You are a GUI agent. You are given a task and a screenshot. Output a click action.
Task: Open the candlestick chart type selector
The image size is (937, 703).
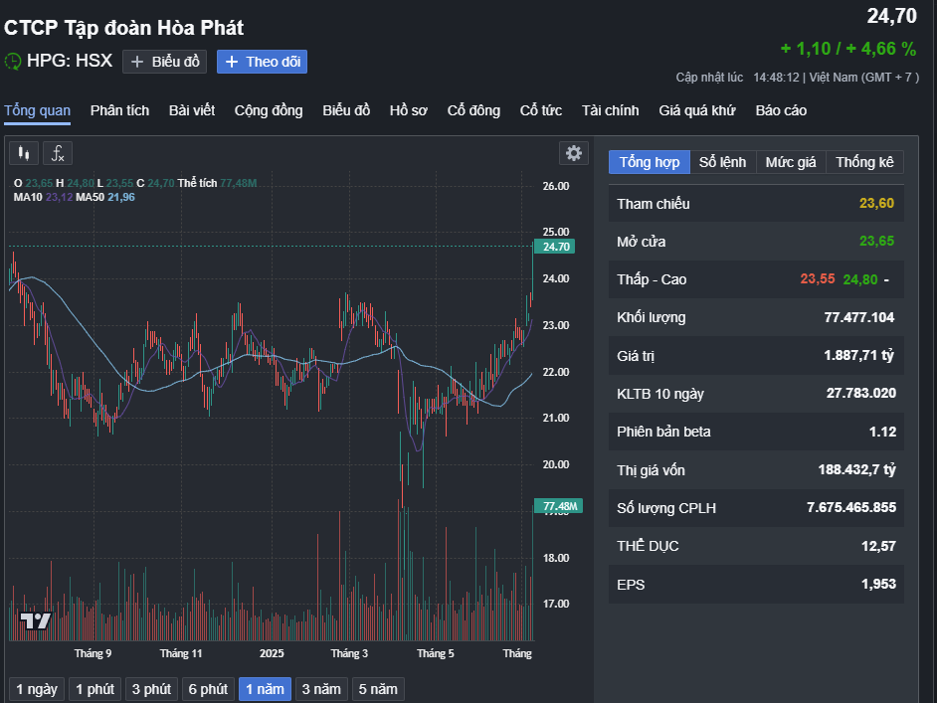24,153
